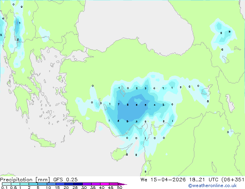Click the 1–2 mm legend color swatch
Viewport: 245px width, 189px height.
(x=24, y=184)
